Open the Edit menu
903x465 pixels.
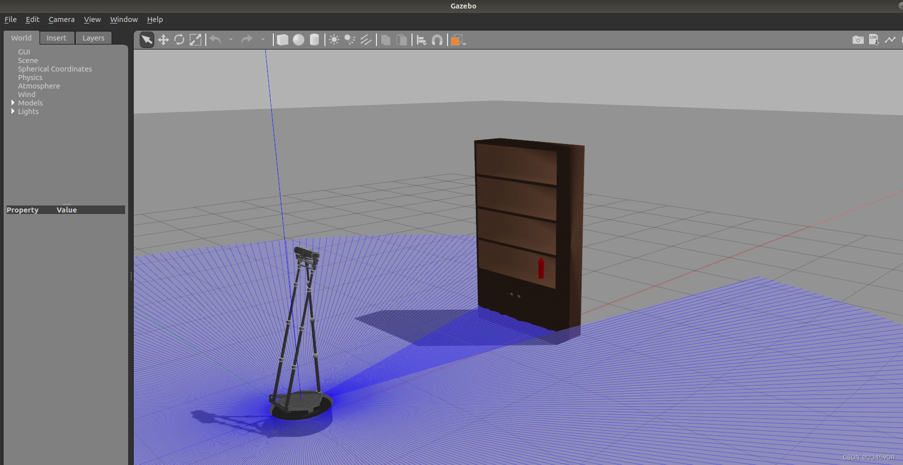tap(33, 19)
